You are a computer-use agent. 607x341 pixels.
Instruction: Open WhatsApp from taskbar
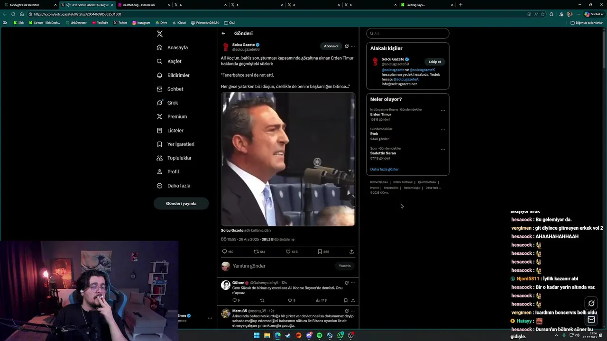(340, 335)
